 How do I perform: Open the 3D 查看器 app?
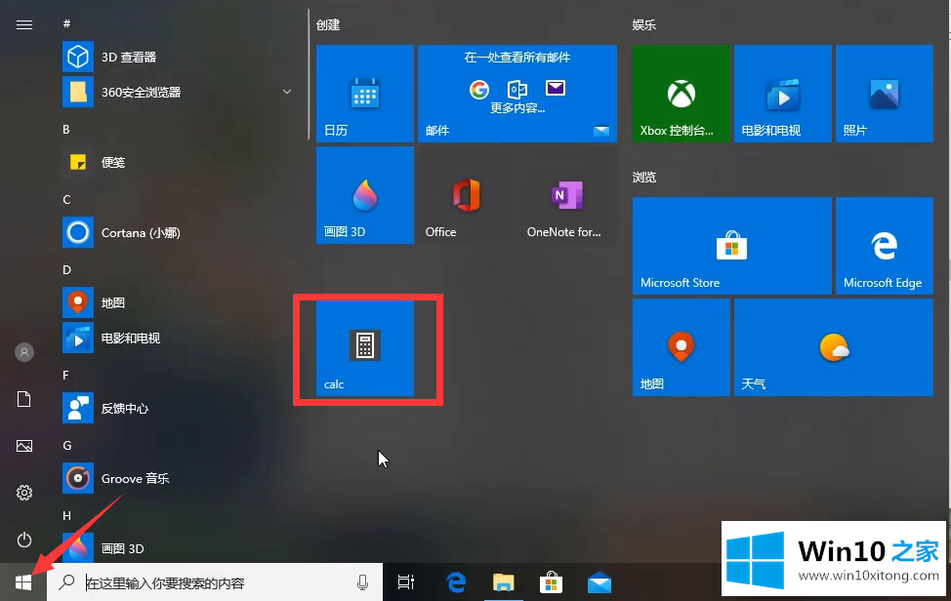(176, 57)
